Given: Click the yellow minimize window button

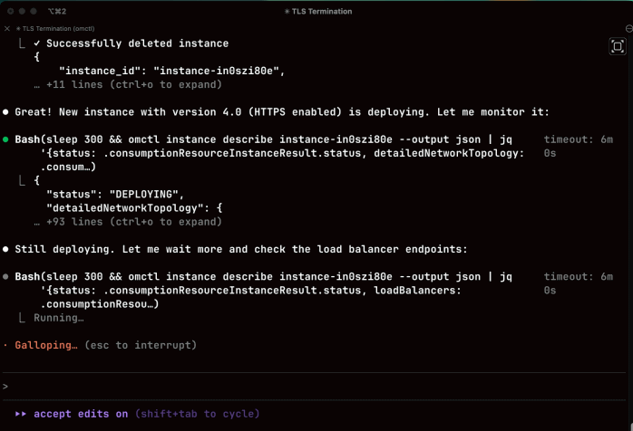Looking at the screenshot, I should point(23,12).
